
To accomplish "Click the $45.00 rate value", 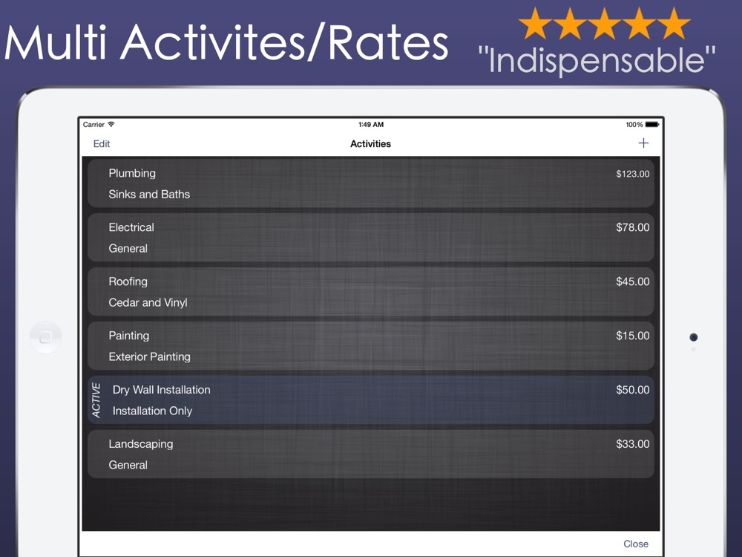I will (x=632, y=281).
